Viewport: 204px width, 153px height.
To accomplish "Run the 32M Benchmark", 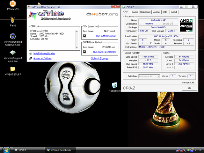I will point(106,36).
